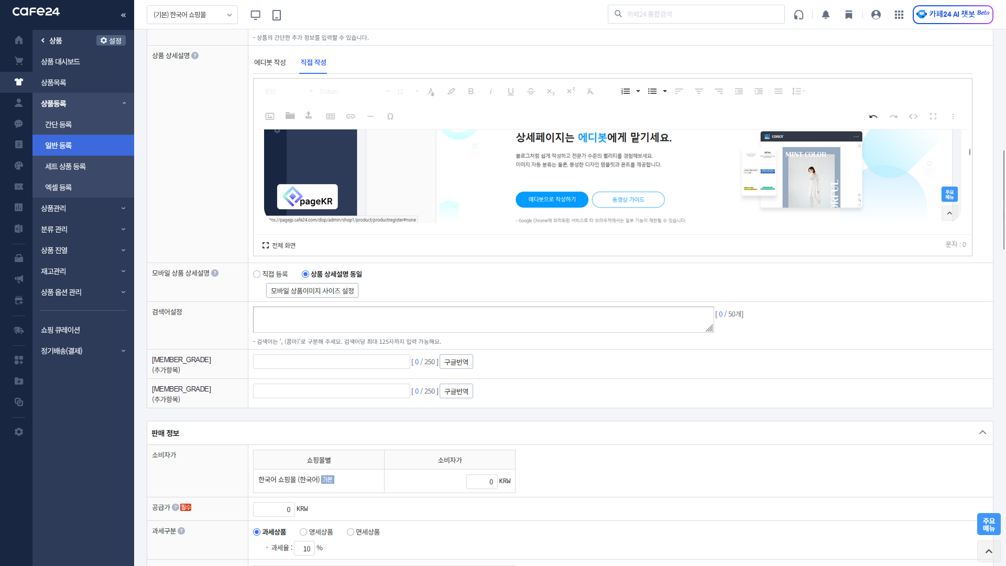
Task: Expand the 상품관리 sidebar menu
Action: click(83, 208)
